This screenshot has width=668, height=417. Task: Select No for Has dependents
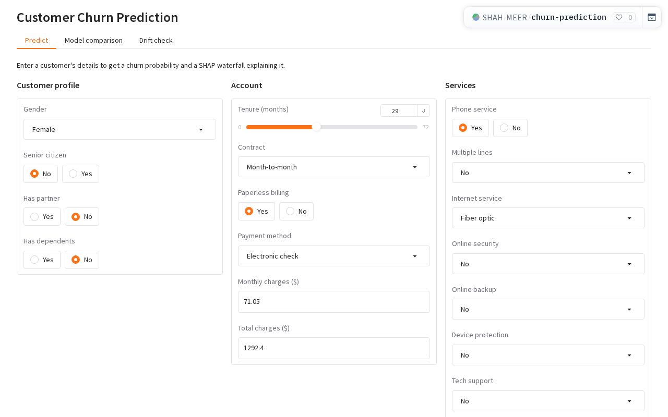pos(82,260)
